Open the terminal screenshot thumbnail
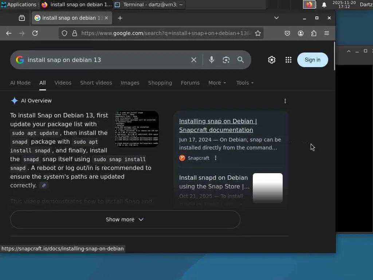Screen dimensions: 373x280 pos(137,129)
